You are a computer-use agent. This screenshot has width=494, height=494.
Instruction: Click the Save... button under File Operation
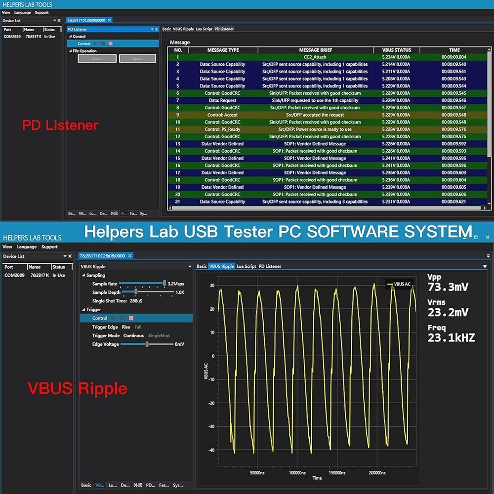tap(97, 59)
